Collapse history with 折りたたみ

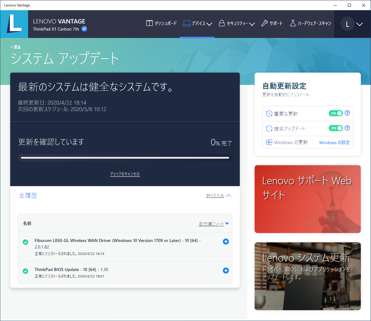click(x=219, y=196)
